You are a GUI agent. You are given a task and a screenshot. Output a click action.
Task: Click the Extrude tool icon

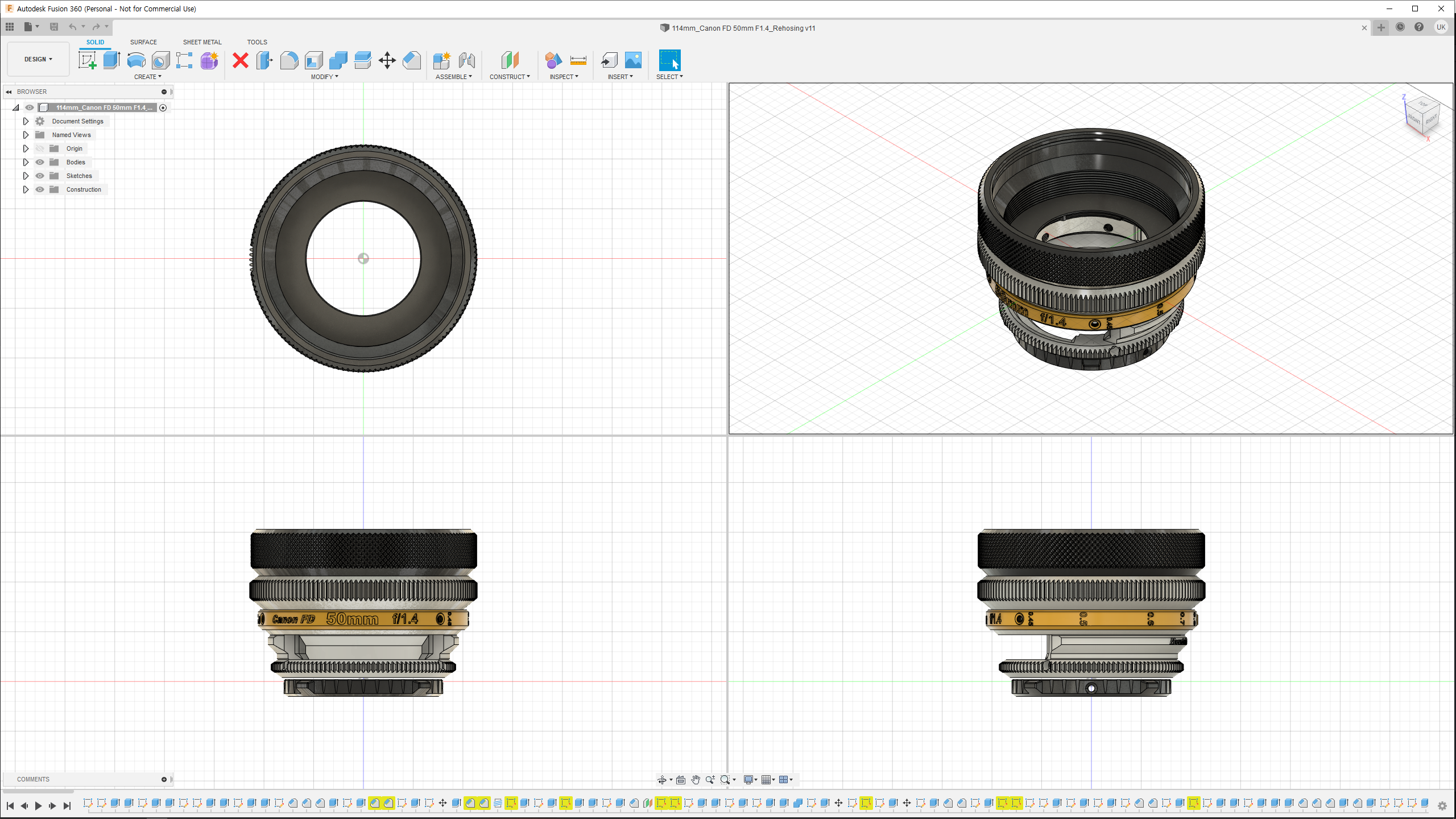(x=111, y=60)
